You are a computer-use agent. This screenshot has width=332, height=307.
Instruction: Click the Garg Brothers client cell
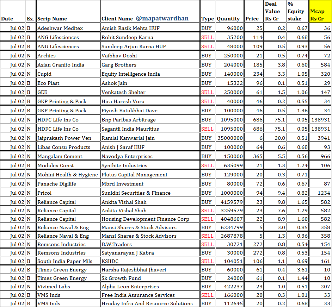pos(150,65)
